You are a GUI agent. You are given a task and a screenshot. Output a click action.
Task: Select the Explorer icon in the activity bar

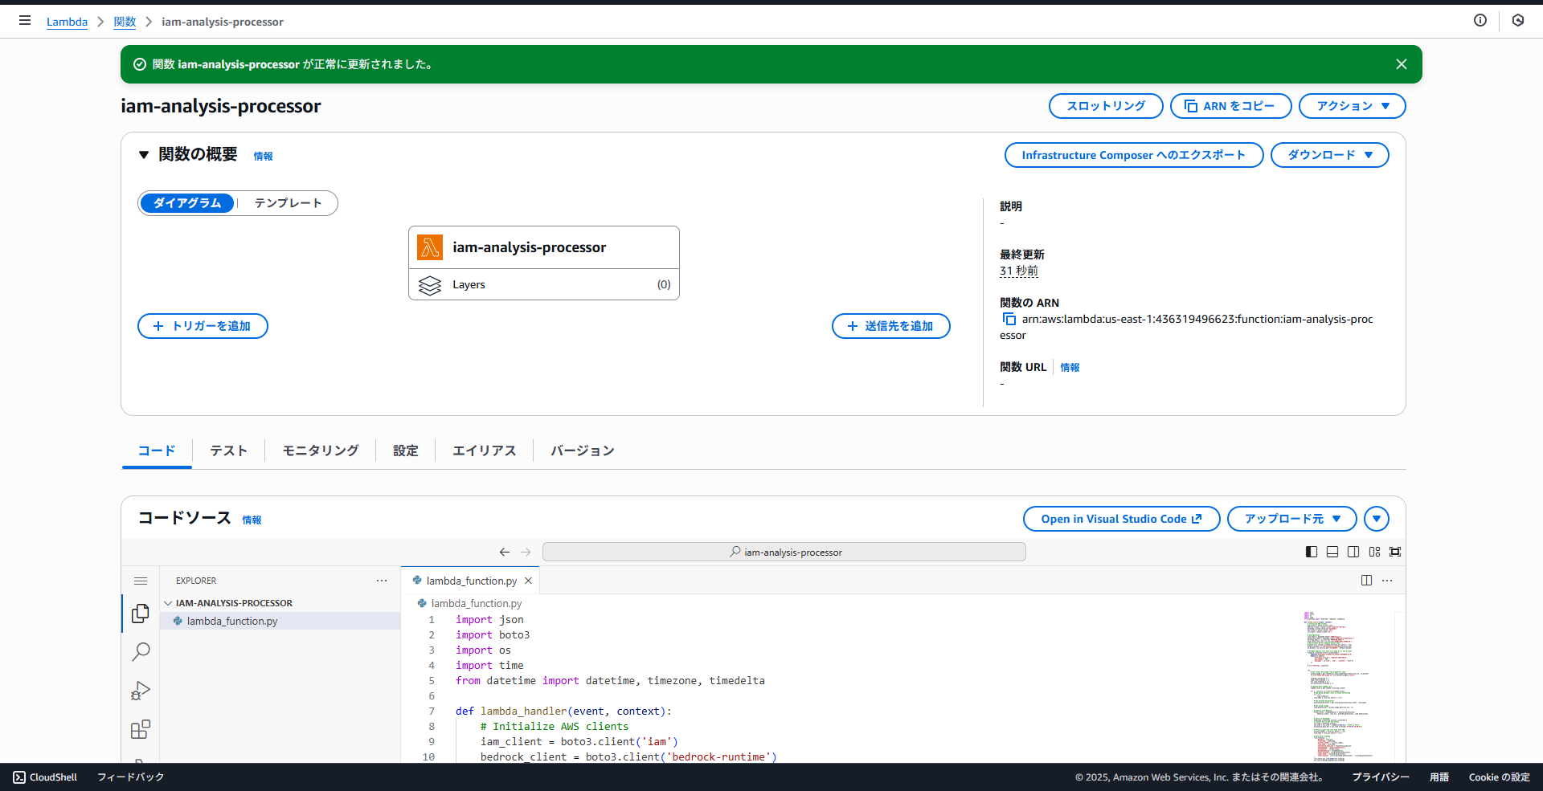click(141, 614)
